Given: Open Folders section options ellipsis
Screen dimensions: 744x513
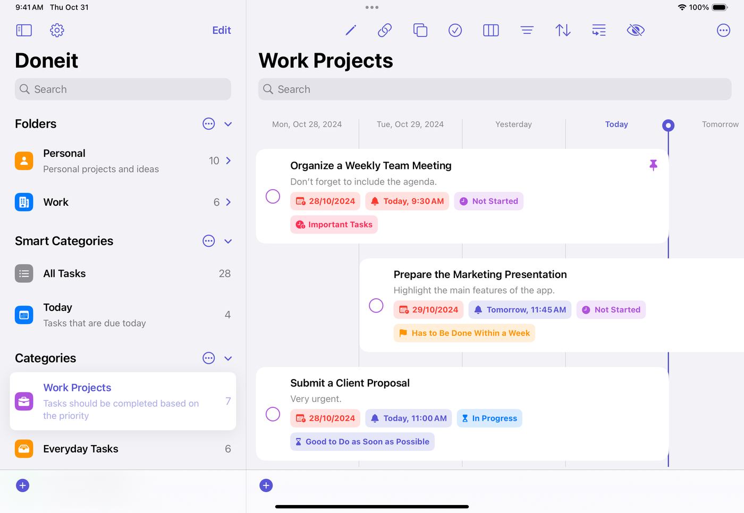Looking at the screenshot, I should 209,124.
